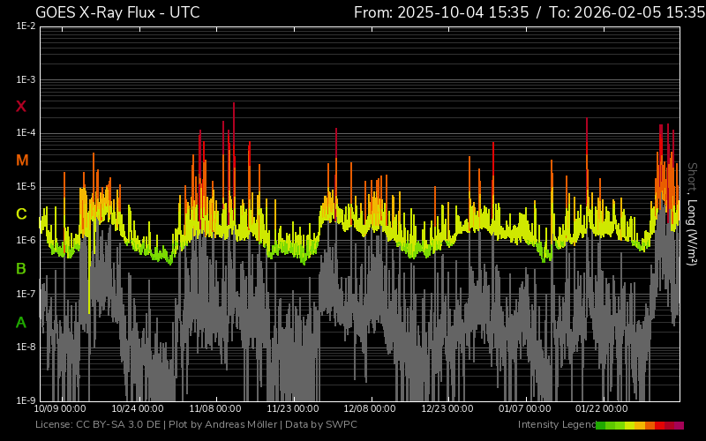Viewport: 706px width, 441px height.
Task: Click the GOES X-Ray Flux - UTC title
Action: [x=117, y=12]
